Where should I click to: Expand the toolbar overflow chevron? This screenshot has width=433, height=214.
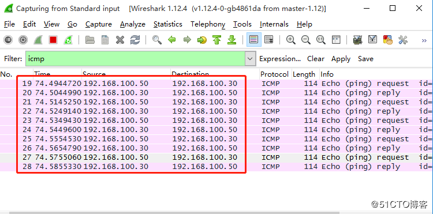[424, 40]
